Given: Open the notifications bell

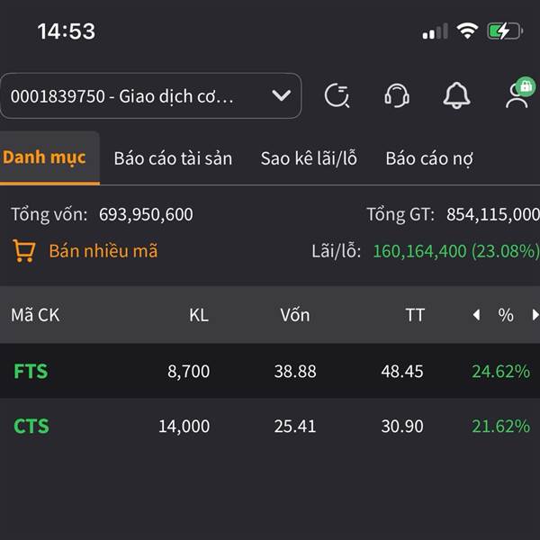Looking at the screenshot, I should [x=456, y=95].
